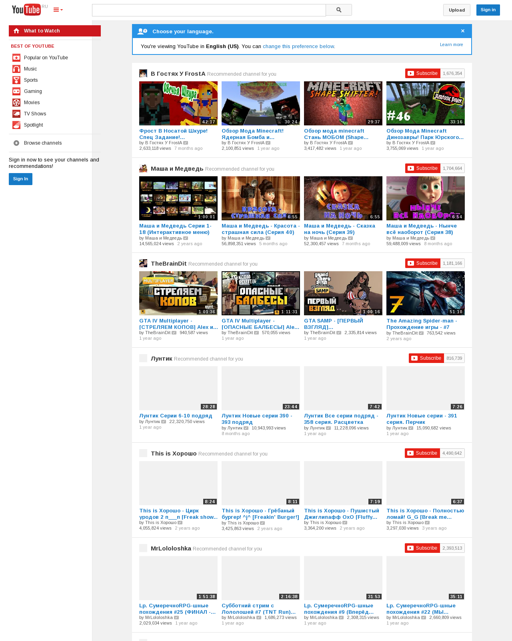Click Грёбаный бургер Freakin' Burger title
The height and width of the screenshot is (641, 512).
pos(260,514)
